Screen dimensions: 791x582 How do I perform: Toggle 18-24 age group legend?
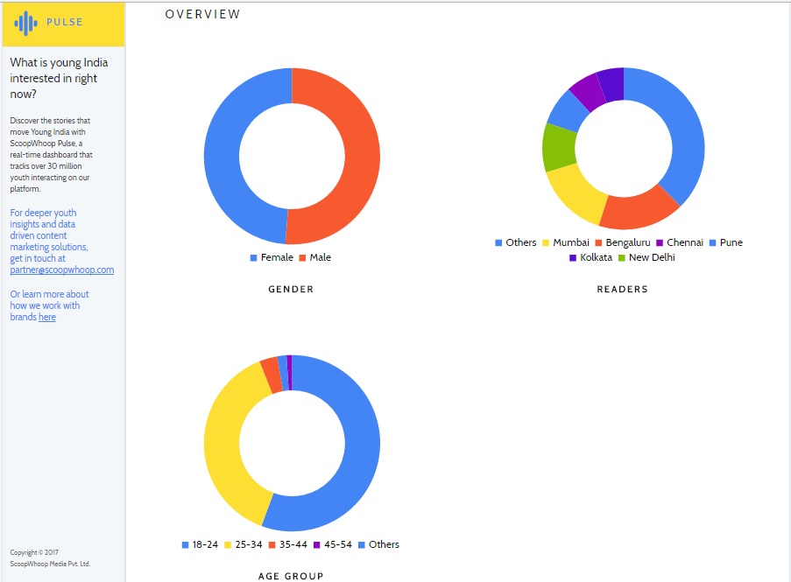pyautogui.click(x=200, y=544)
